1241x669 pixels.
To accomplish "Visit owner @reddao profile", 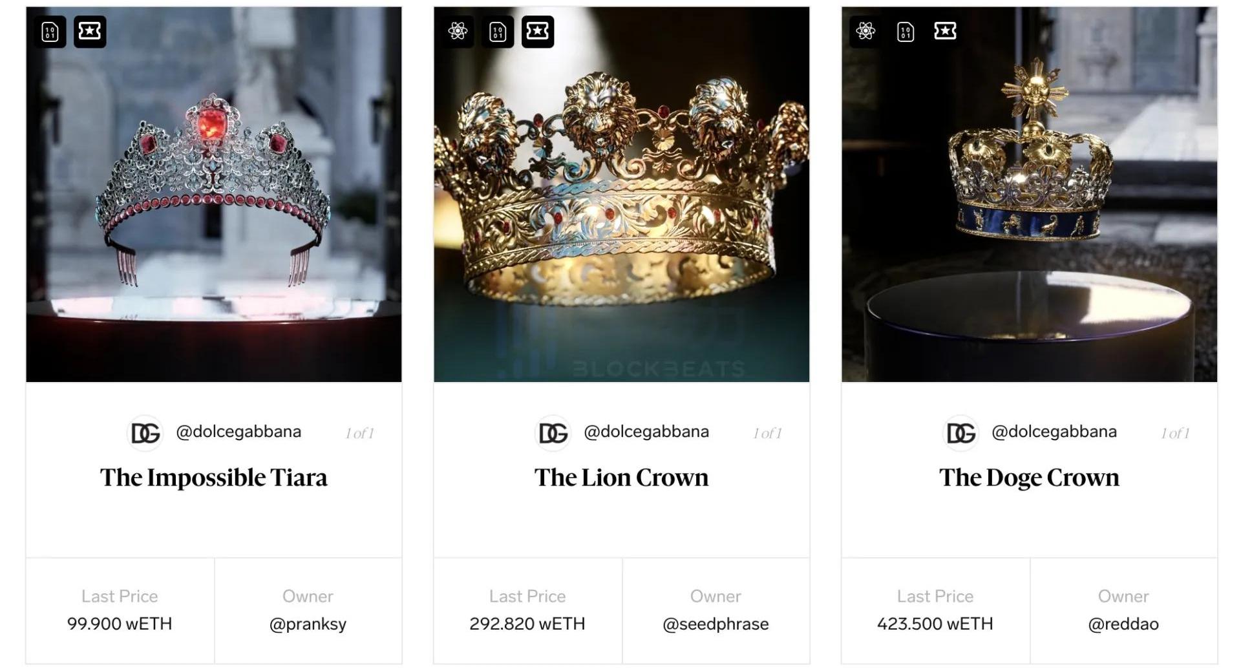I will click(x=1123, y=624).
